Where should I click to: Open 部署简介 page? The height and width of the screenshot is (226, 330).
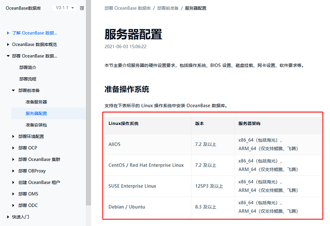click(x=28, y=68)
